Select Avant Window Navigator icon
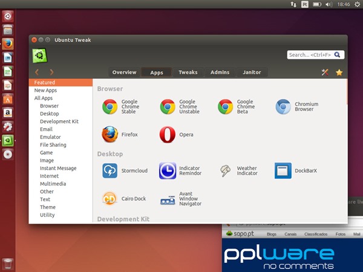 tap(168, 200)
